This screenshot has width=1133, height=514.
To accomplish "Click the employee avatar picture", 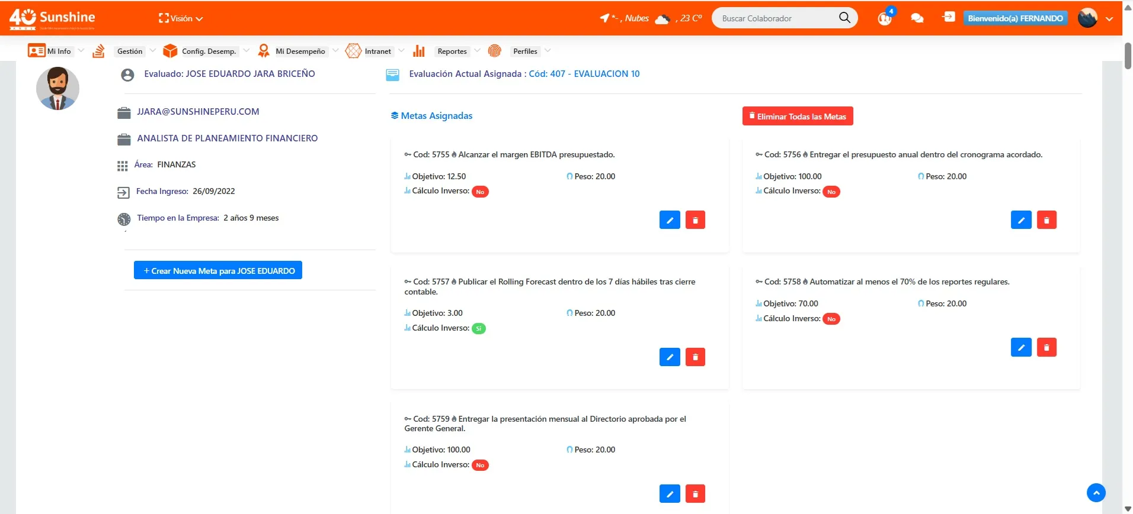I will [57, 88].
